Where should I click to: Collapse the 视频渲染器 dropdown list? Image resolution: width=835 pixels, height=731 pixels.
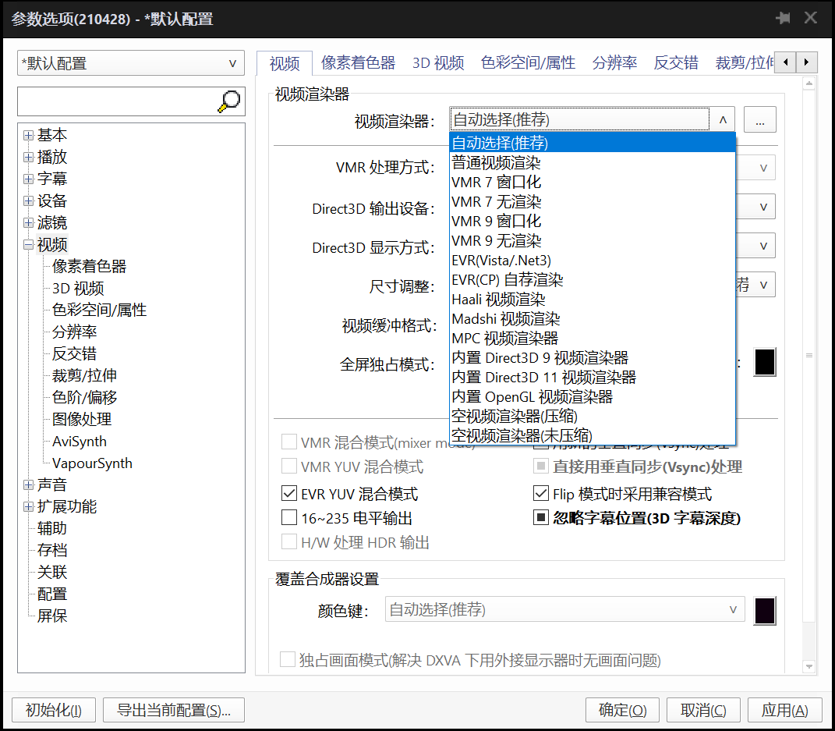click(723, 120)
